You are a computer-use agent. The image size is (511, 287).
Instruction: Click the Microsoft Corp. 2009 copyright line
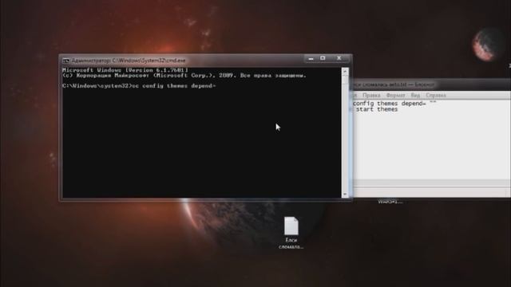(184, 76)
